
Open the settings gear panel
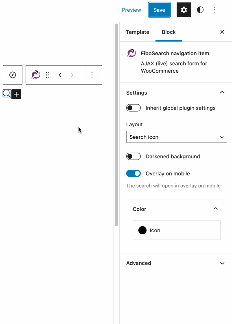(x=184, y=10)
